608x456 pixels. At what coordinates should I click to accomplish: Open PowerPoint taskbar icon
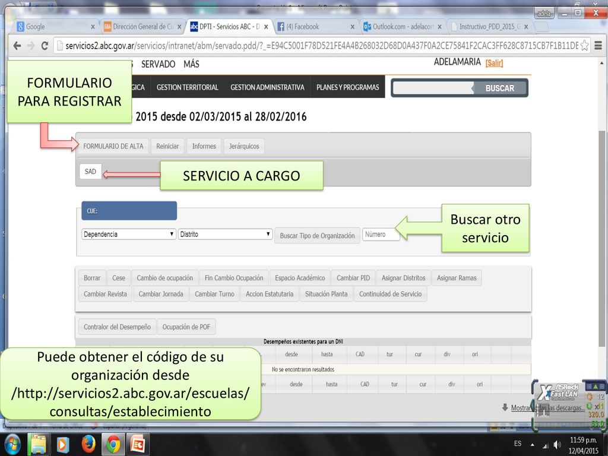(138, 444)
